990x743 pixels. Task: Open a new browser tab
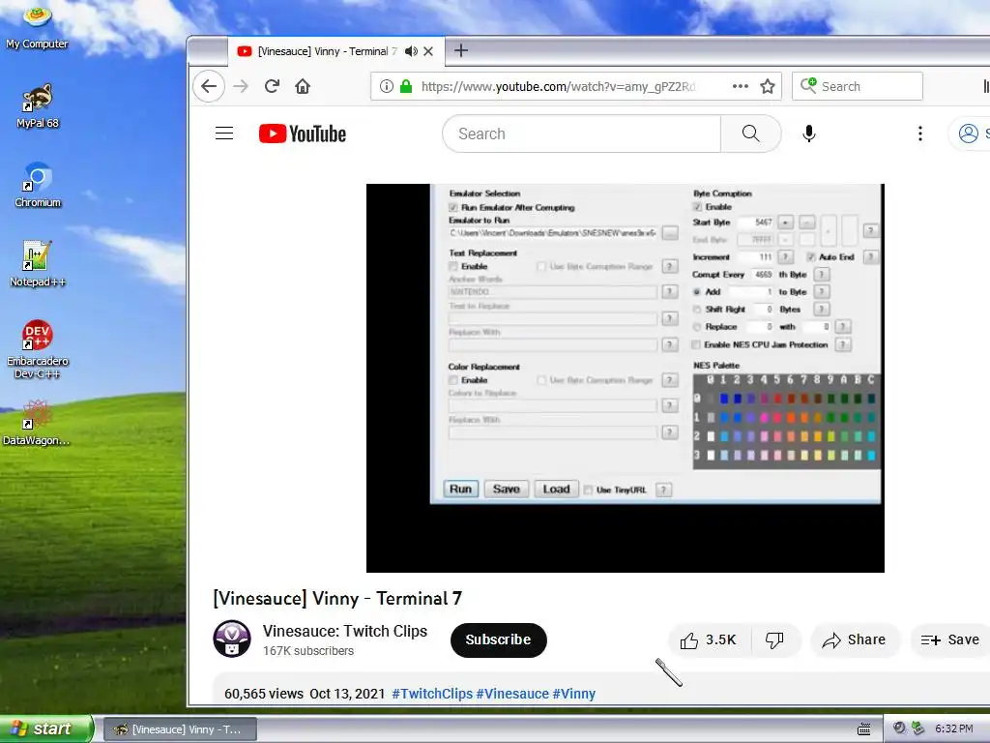point(461,50)
